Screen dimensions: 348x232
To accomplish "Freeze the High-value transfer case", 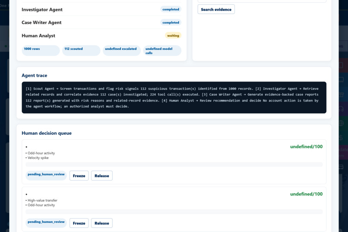I will point(79,223).
